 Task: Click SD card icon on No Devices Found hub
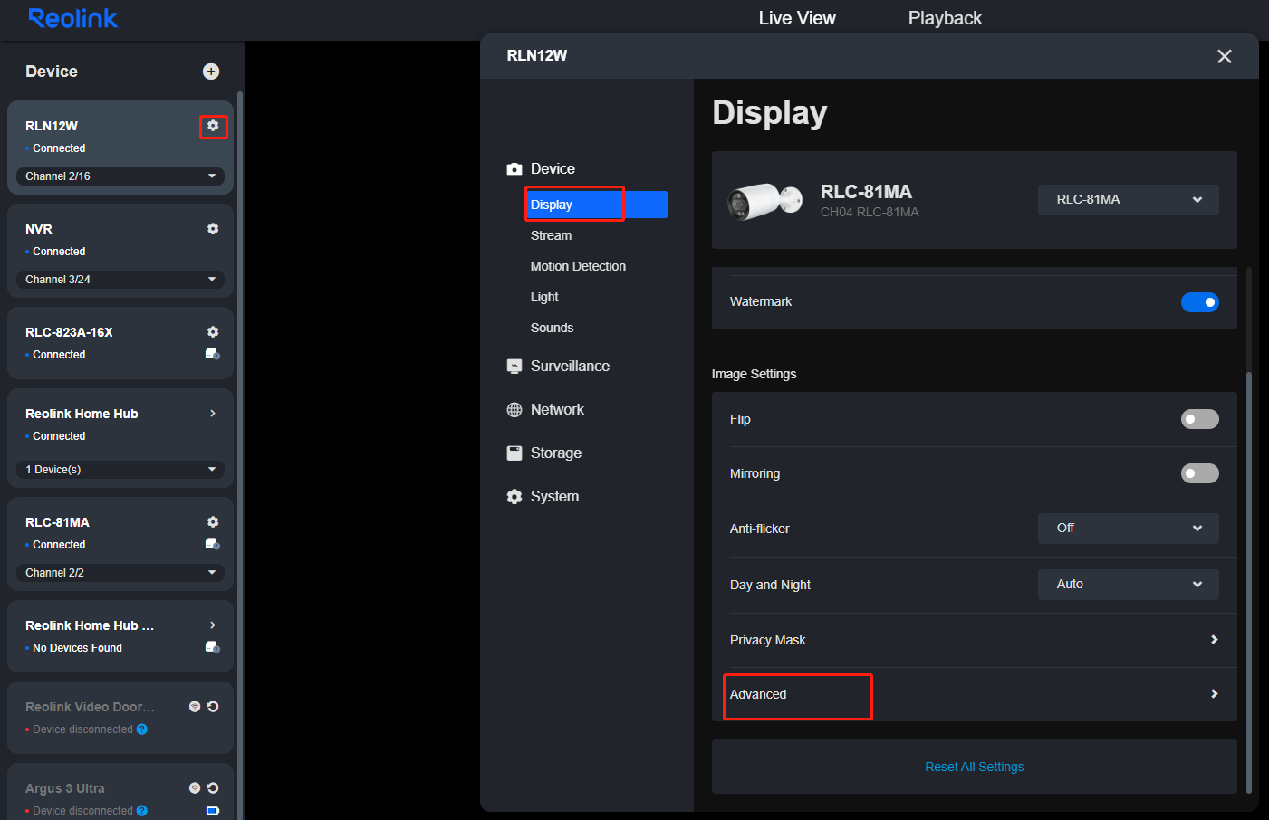click(x=213, y=647)
